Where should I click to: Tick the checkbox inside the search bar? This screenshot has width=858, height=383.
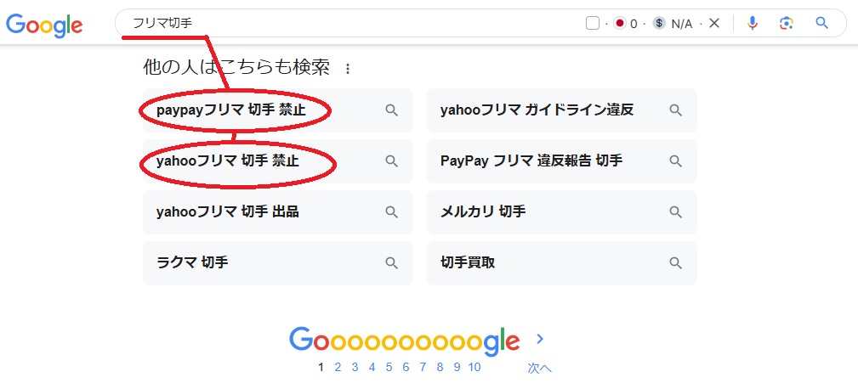[593, 23]
